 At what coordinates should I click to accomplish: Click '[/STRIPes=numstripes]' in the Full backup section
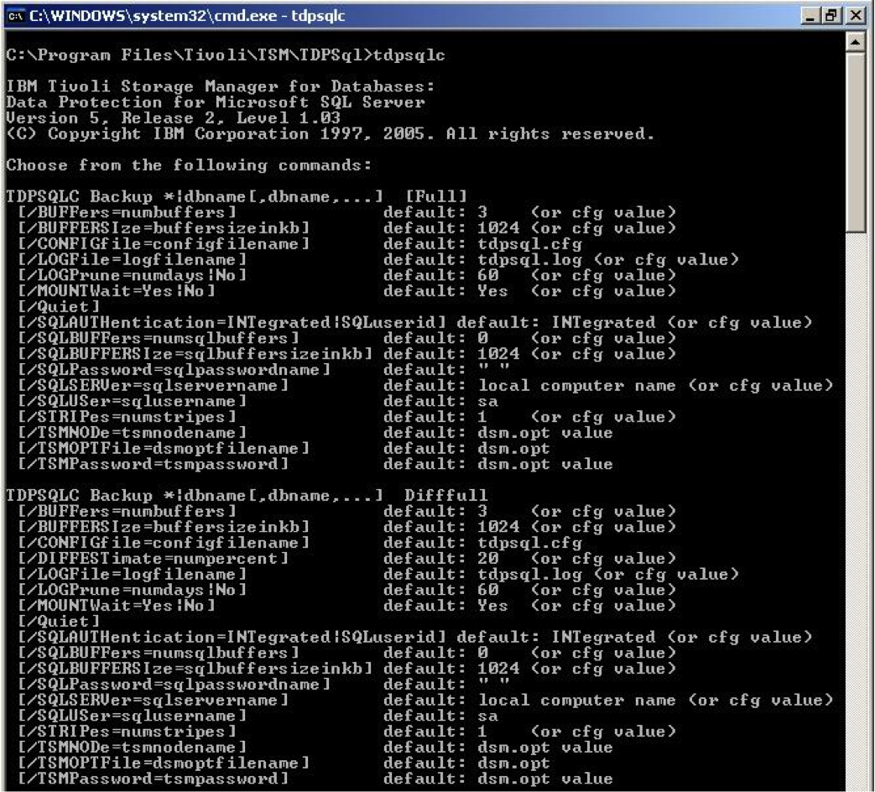[x=128, y=416]
